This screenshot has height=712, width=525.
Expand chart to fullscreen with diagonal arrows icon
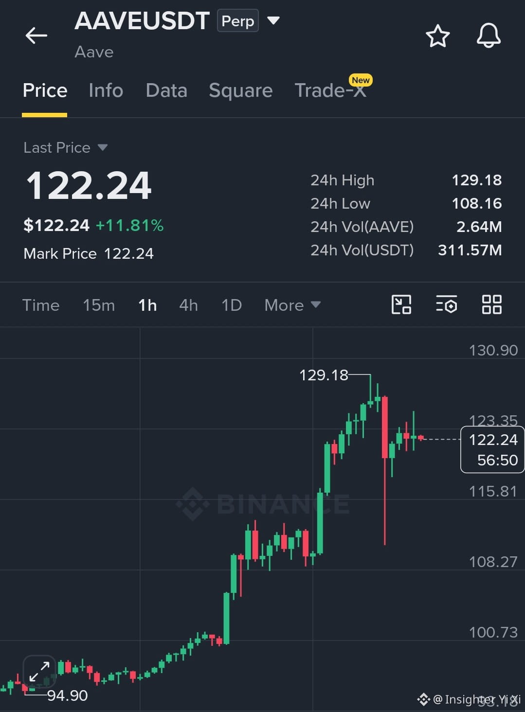click(x=39, y=672)
